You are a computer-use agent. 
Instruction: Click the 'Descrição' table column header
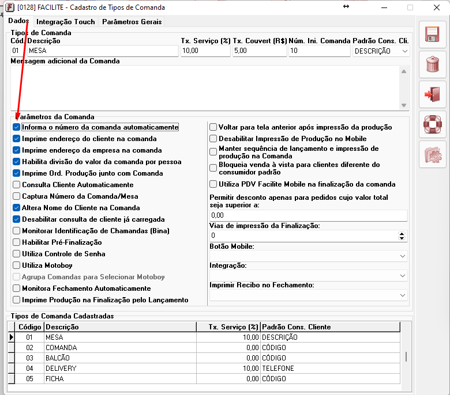[120, 327]
